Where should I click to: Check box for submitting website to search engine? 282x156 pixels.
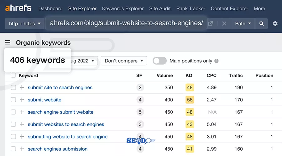[x=13, y=136]
